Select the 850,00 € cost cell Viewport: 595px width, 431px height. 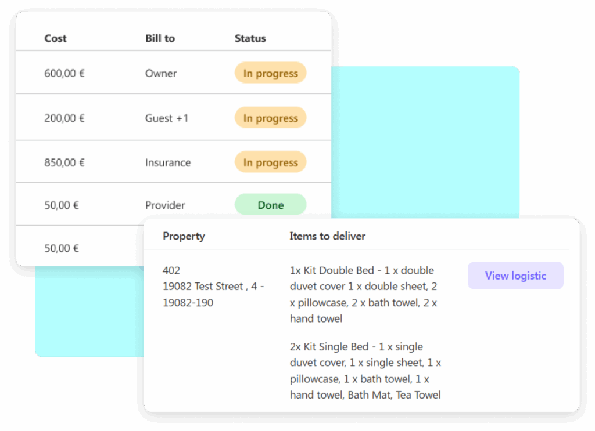pos(64,162)
